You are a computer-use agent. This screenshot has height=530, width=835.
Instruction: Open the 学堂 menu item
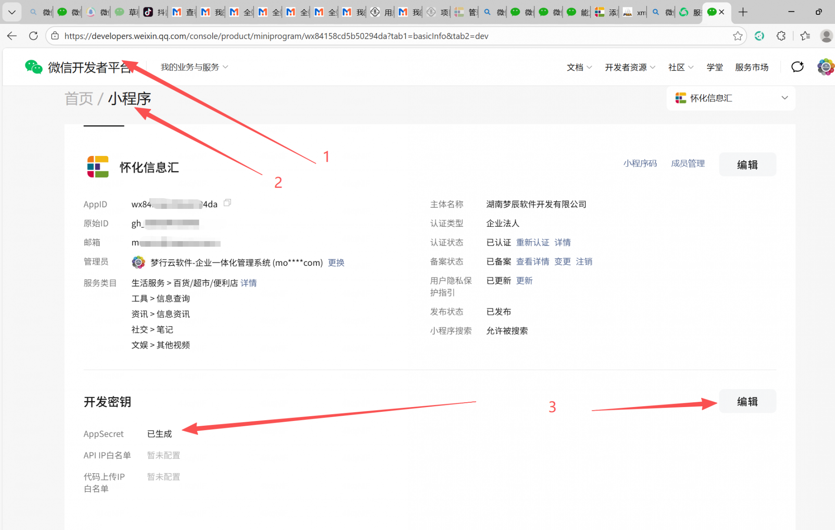point(715,67)
